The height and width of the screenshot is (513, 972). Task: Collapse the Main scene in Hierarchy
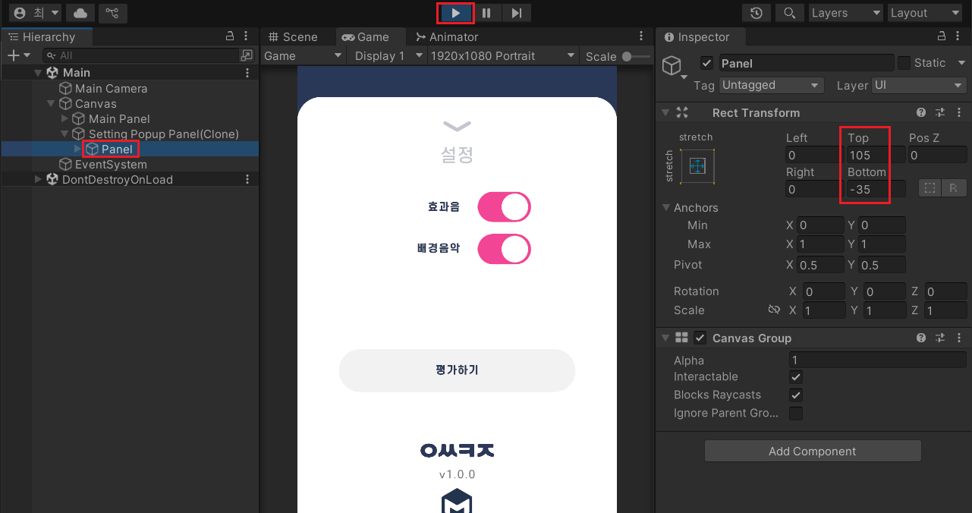pyautogui.click(x=38, y=73)
